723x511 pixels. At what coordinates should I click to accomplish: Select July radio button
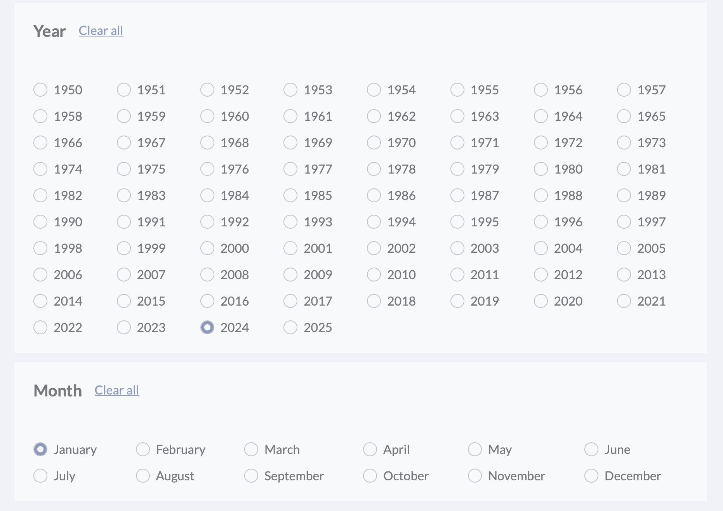(x=40, y=476)
